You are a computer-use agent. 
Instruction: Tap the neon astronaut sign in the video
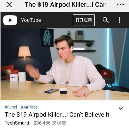point(47,38)
